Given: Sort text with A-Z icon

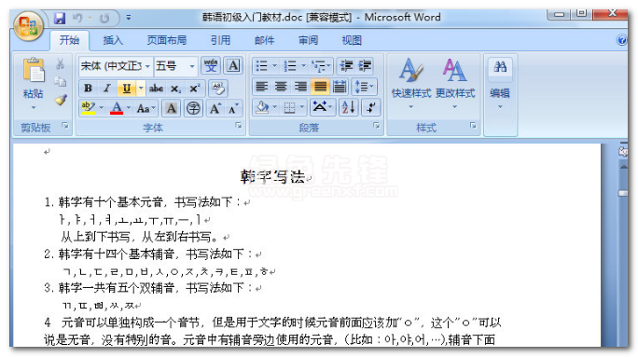Looking at the screenshot, I should coord(348,108).
